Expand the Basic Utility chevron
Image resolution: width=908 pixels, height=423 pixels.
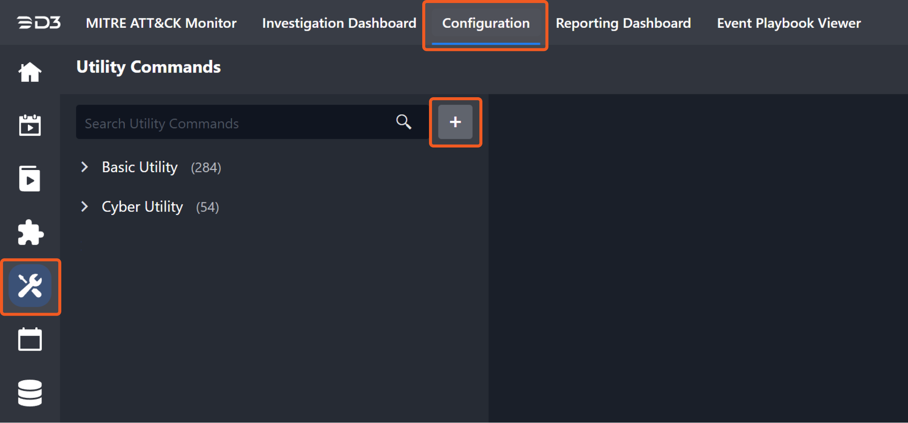pyautogui.click(x=85, y=167)
